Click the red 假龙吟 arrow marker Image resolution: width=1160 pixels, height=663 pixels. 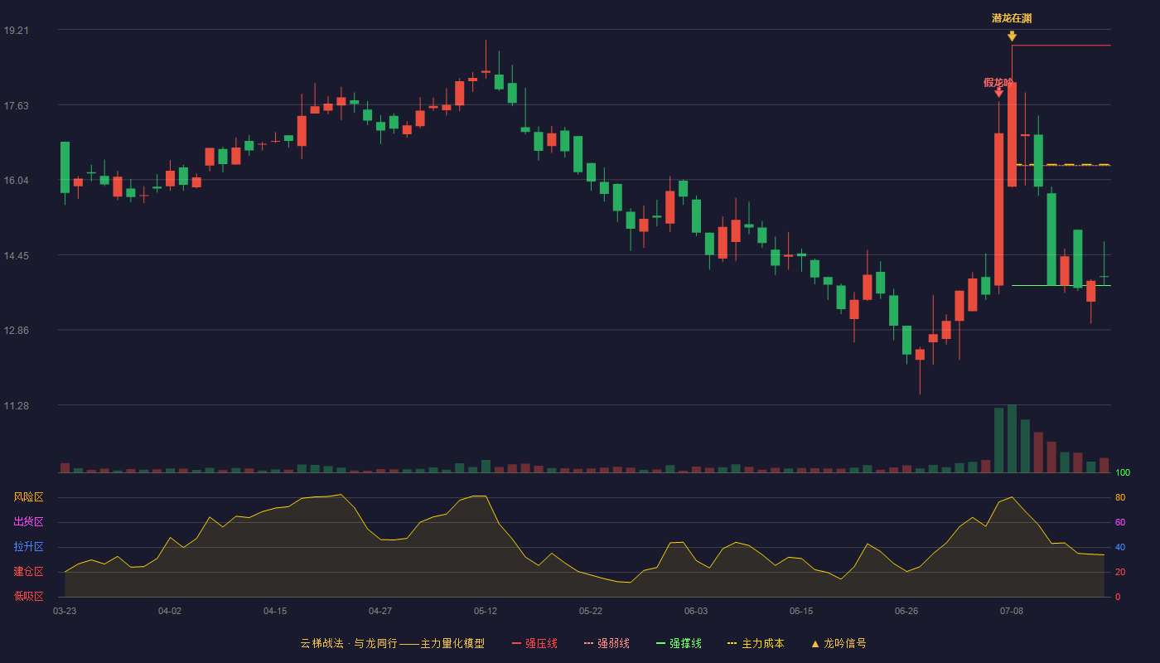click(998, 93)
